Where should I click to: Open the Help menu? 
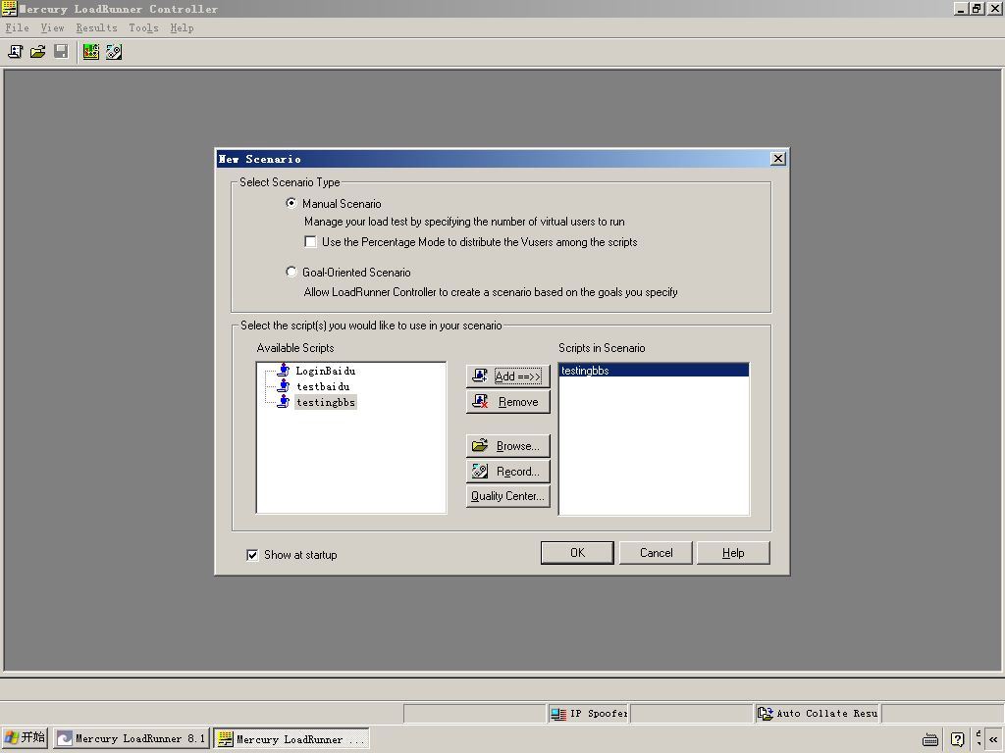(182, 27)
